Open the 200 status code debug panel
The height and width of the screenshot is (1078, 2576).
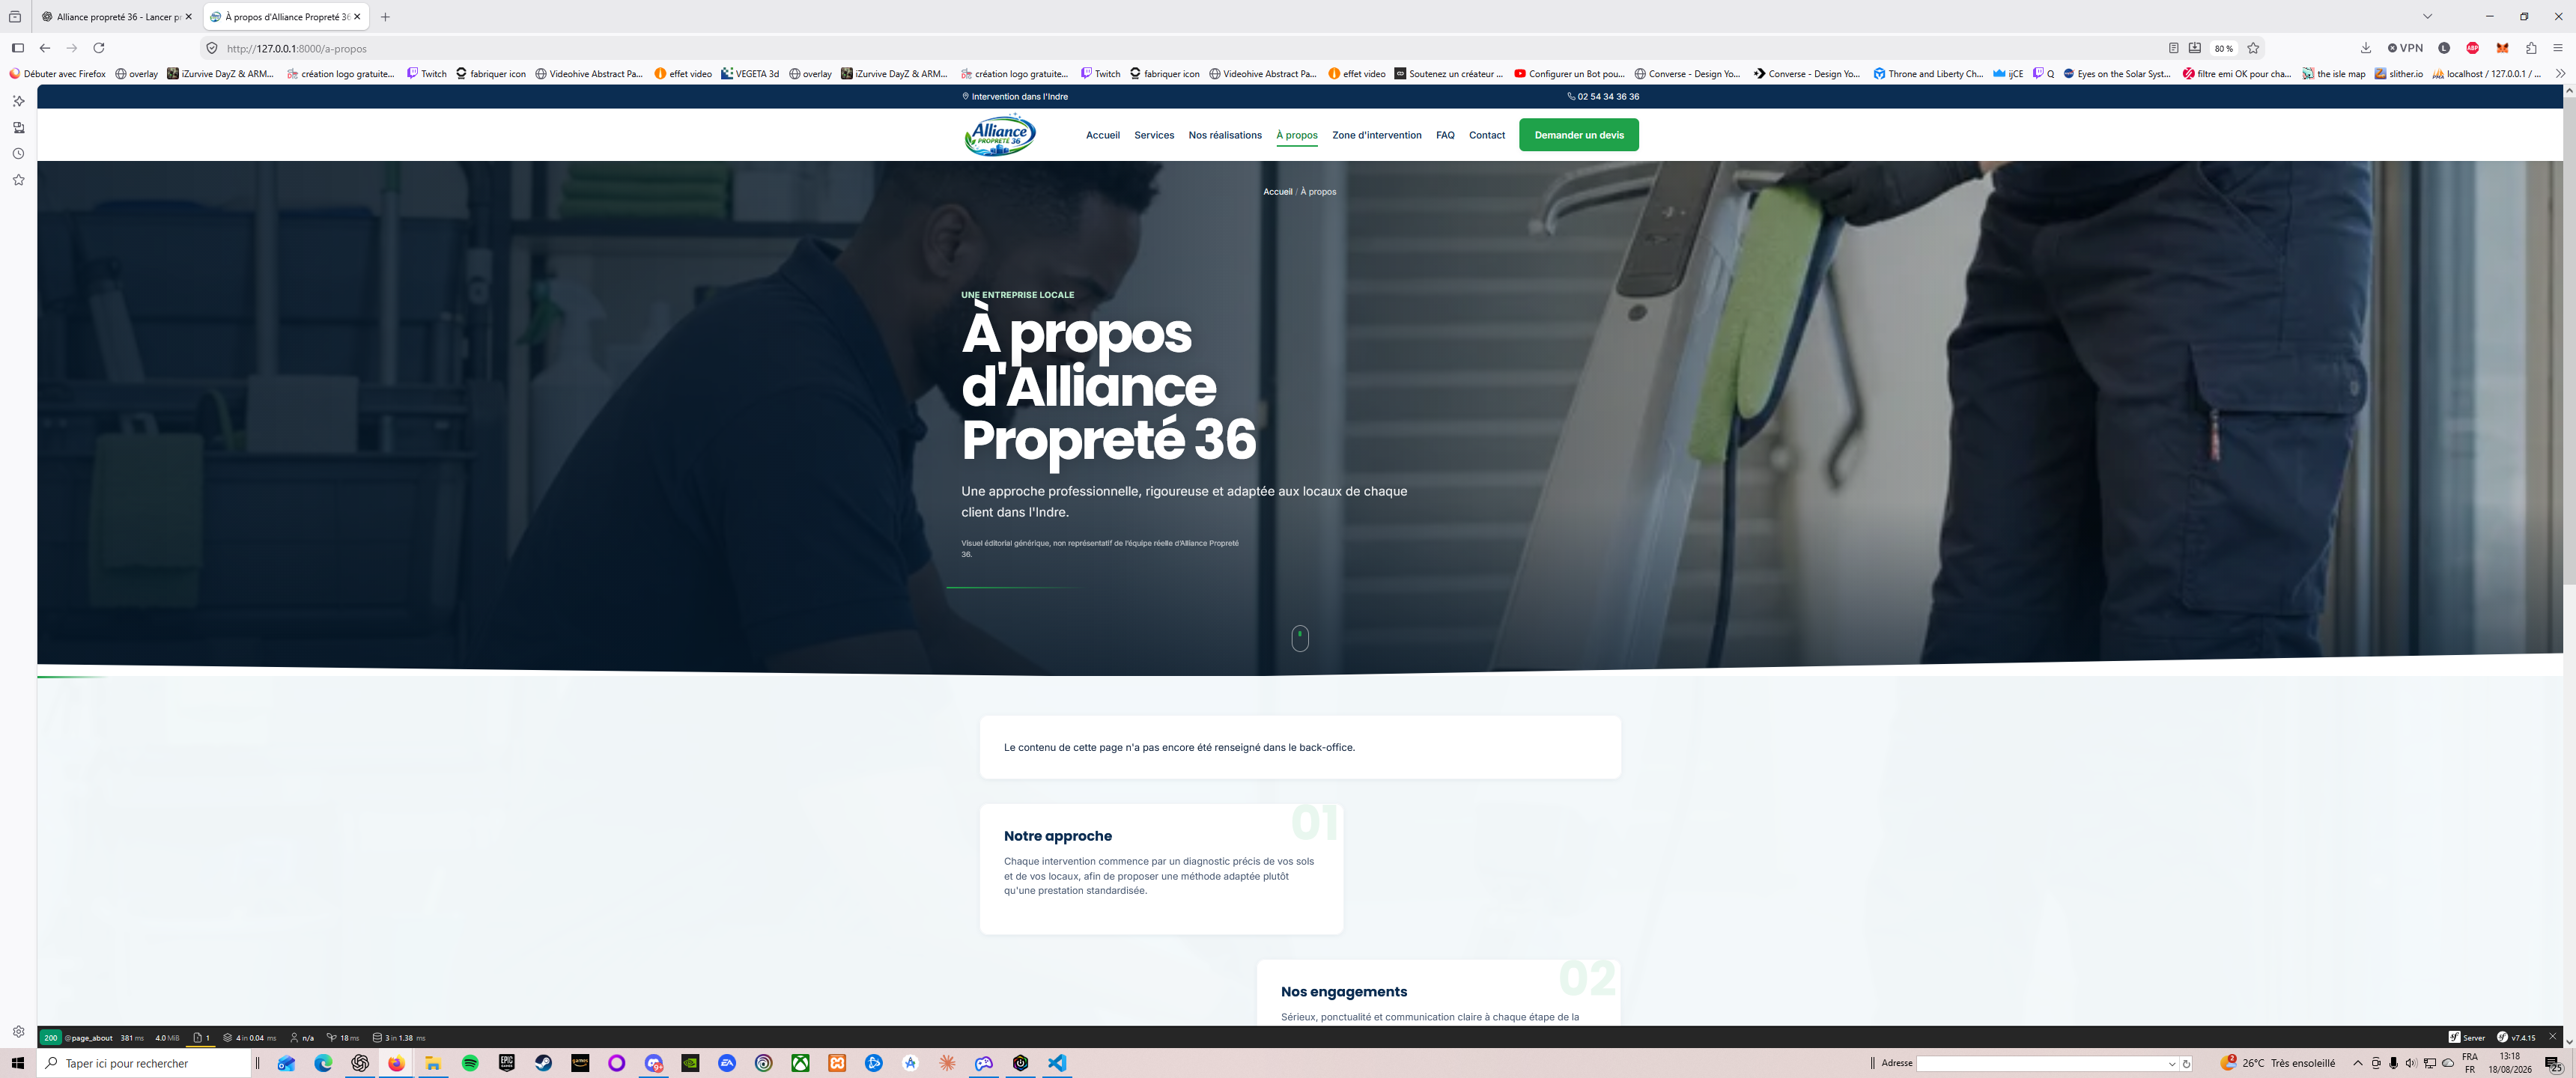pos(50,1037)
